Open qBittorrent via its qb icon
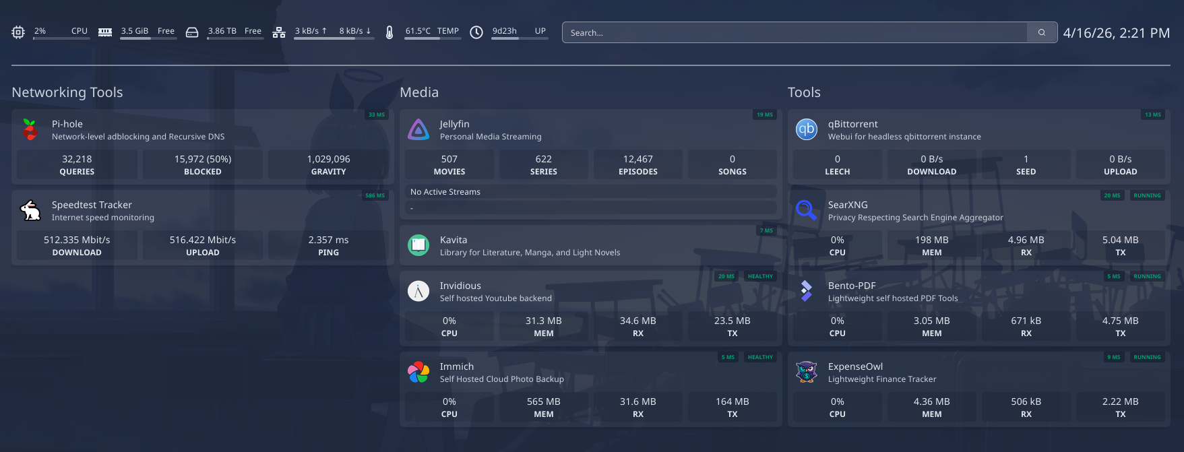The image size is (1184, 452). [x=807, y=129]
